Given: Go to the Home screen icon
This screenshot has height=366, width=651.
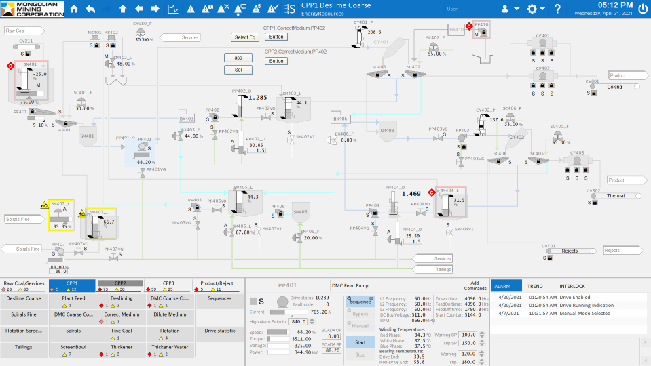Looking at the screenshot, I should click(74, 9).
